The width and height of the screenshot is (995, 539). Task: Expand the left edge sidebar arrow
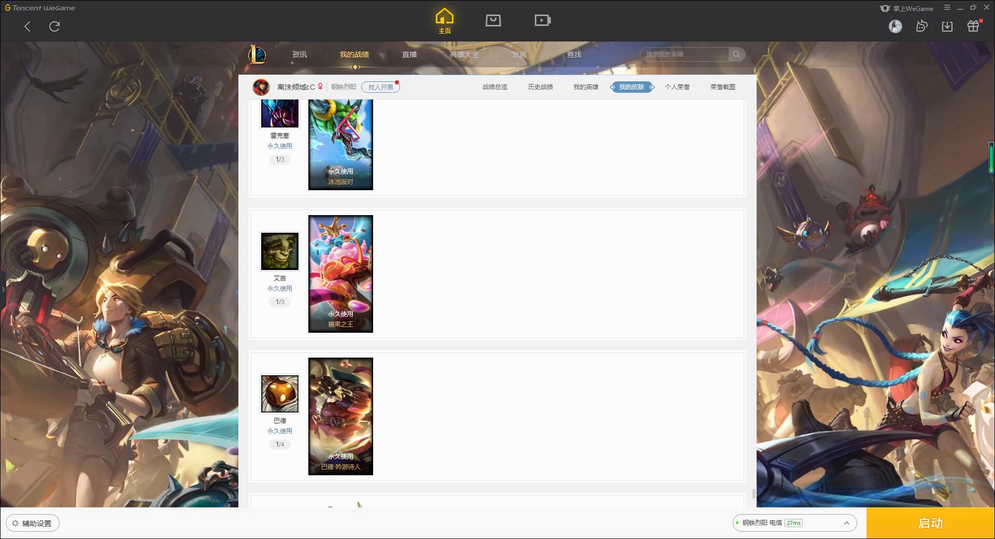point(3,289)
